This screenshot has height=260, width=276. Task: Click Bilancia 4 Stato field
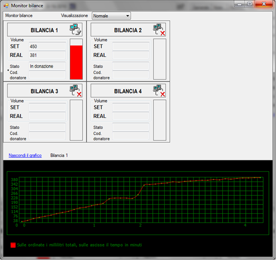click(131, 127)
